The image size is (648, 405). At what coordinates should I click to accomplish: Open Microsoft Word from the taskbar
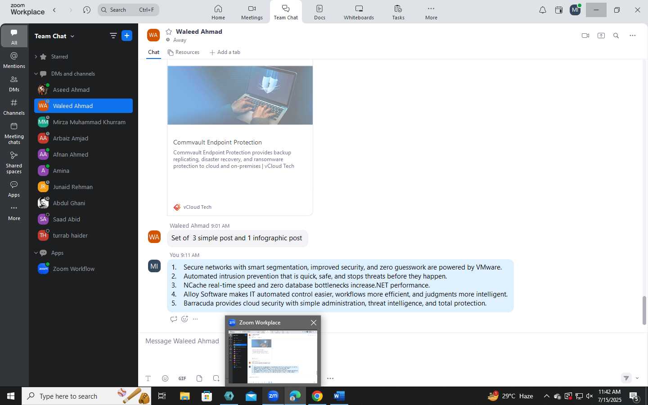click(x=339, y=396)
